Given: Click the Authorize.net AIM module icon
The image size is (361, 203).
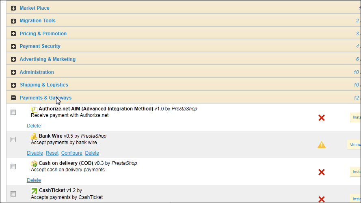Looking at the screenshot, I should click(34, 109).
